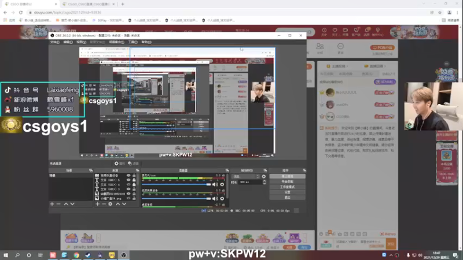Open selected source properties gear
This screenshot has height=260, width=463.
coord(110,204)
